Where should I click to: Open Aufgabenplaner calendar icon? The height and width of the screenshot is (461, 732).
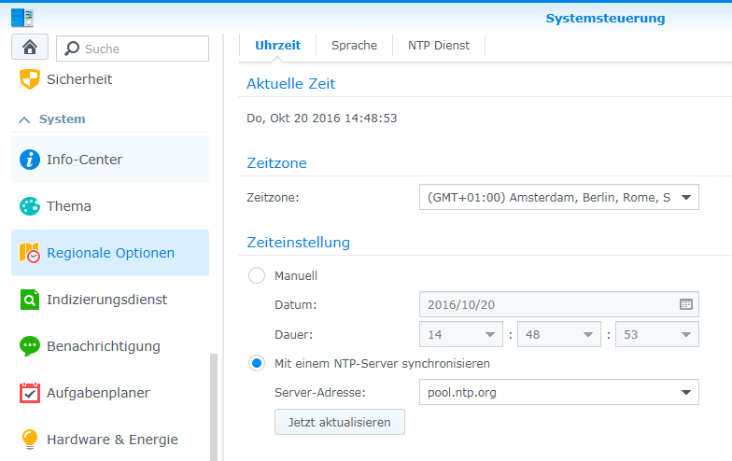(x=30, y=392)
